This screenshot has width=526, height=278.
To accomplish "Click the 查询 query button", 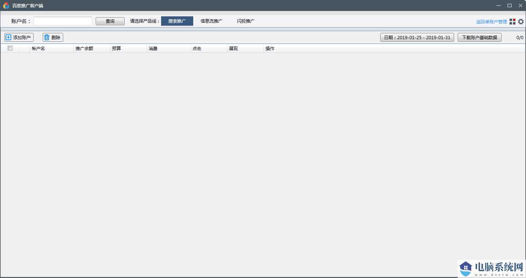I will 110,21.
